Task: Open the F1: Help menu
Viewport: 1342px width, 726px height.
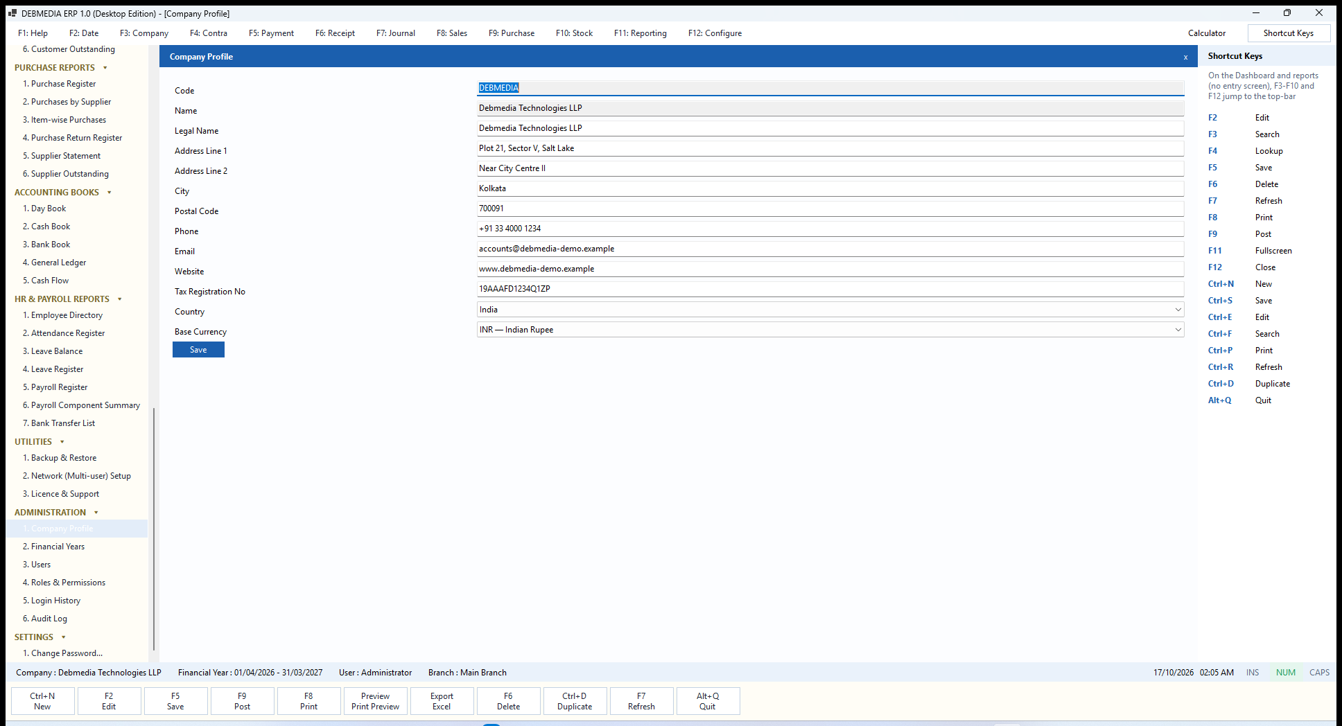Action: (33, 33)
